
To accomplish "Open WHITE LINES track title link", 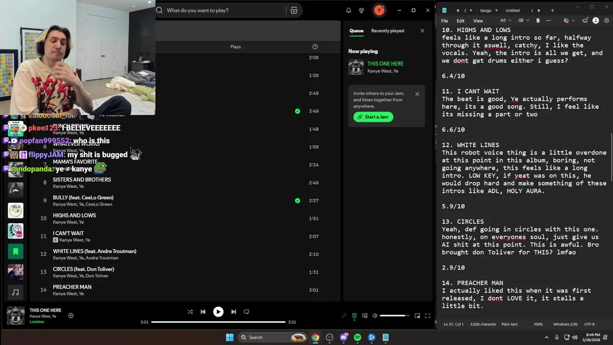I will pyautogui.click(x=94, y=251).
